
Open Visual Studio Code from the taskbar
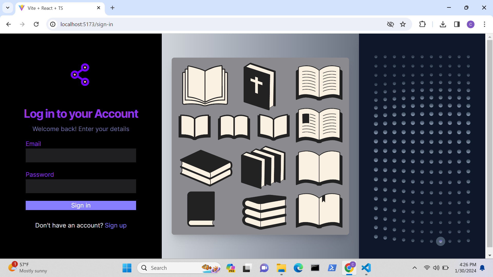point(366,268)
